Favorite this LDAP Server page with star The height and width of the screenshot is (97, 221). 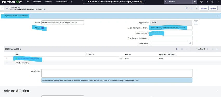point(141,2)
